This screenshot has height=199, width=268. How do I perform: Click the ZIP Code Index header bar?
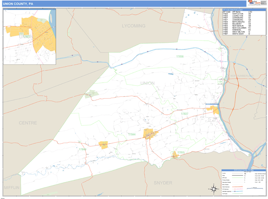pos(244,10)
